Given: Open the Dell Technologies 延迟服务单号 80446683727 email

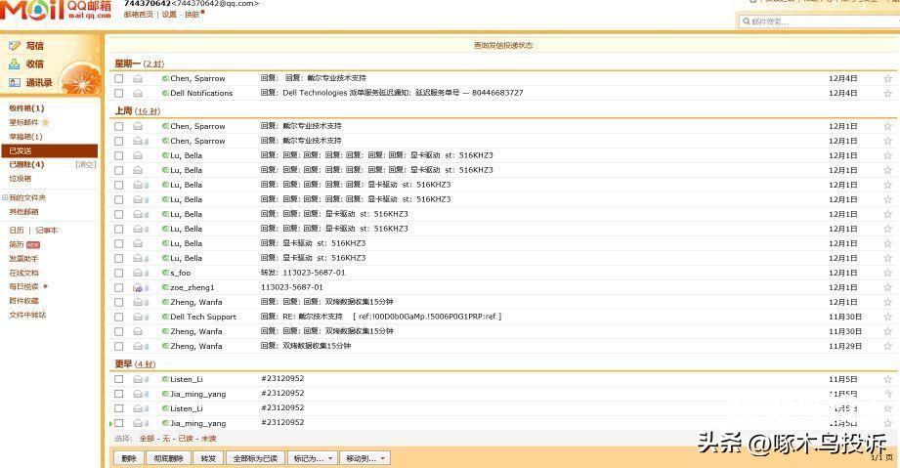Looking at the screenshot, I should click(392, 93).
